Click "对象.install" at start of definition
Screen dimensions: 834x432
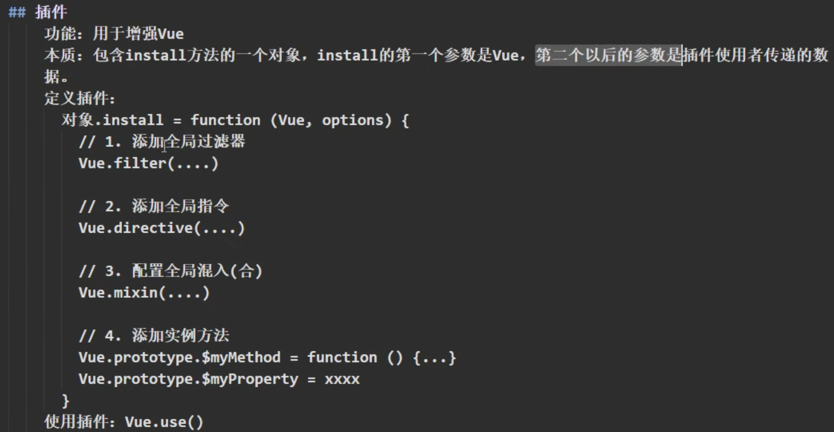coord(112,120)
